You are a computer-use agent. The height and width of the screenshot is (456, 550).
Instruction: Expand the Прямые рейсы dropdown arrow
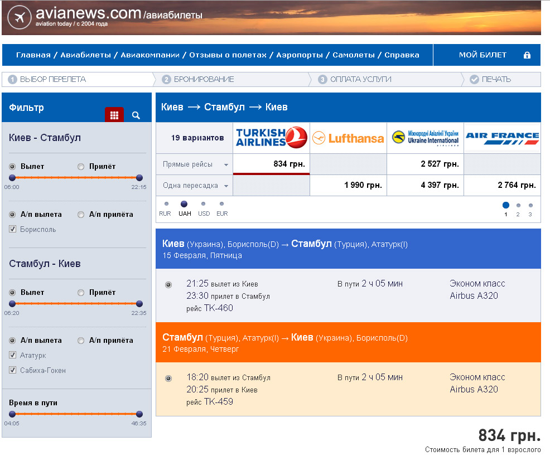pos(226,165)
